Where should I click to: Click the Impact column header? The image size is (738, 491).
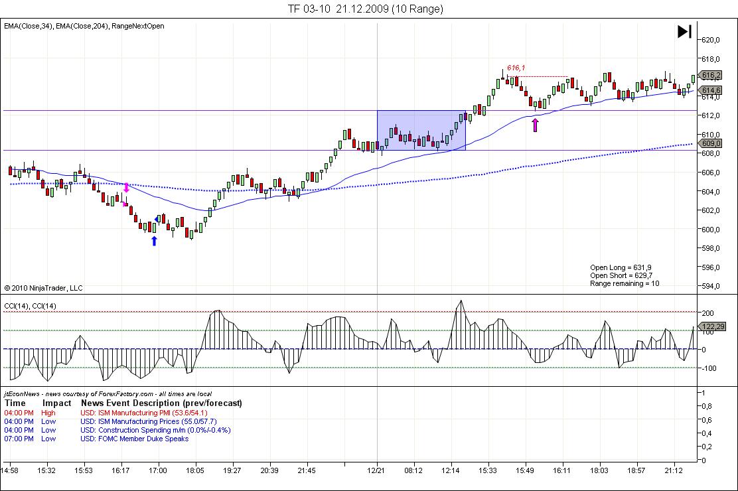pos(57,403)
